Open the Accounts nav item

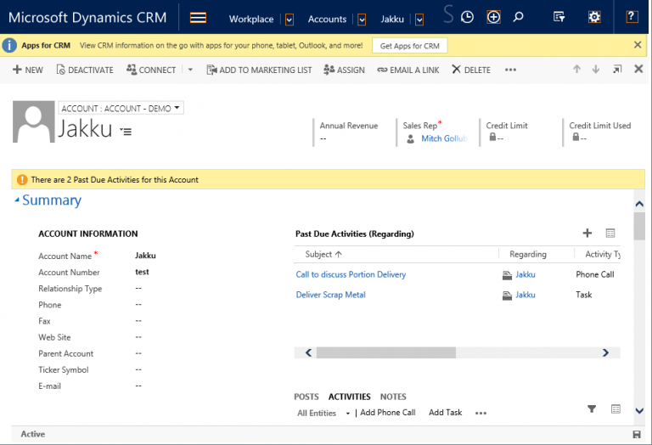click(x=327, y=20)
